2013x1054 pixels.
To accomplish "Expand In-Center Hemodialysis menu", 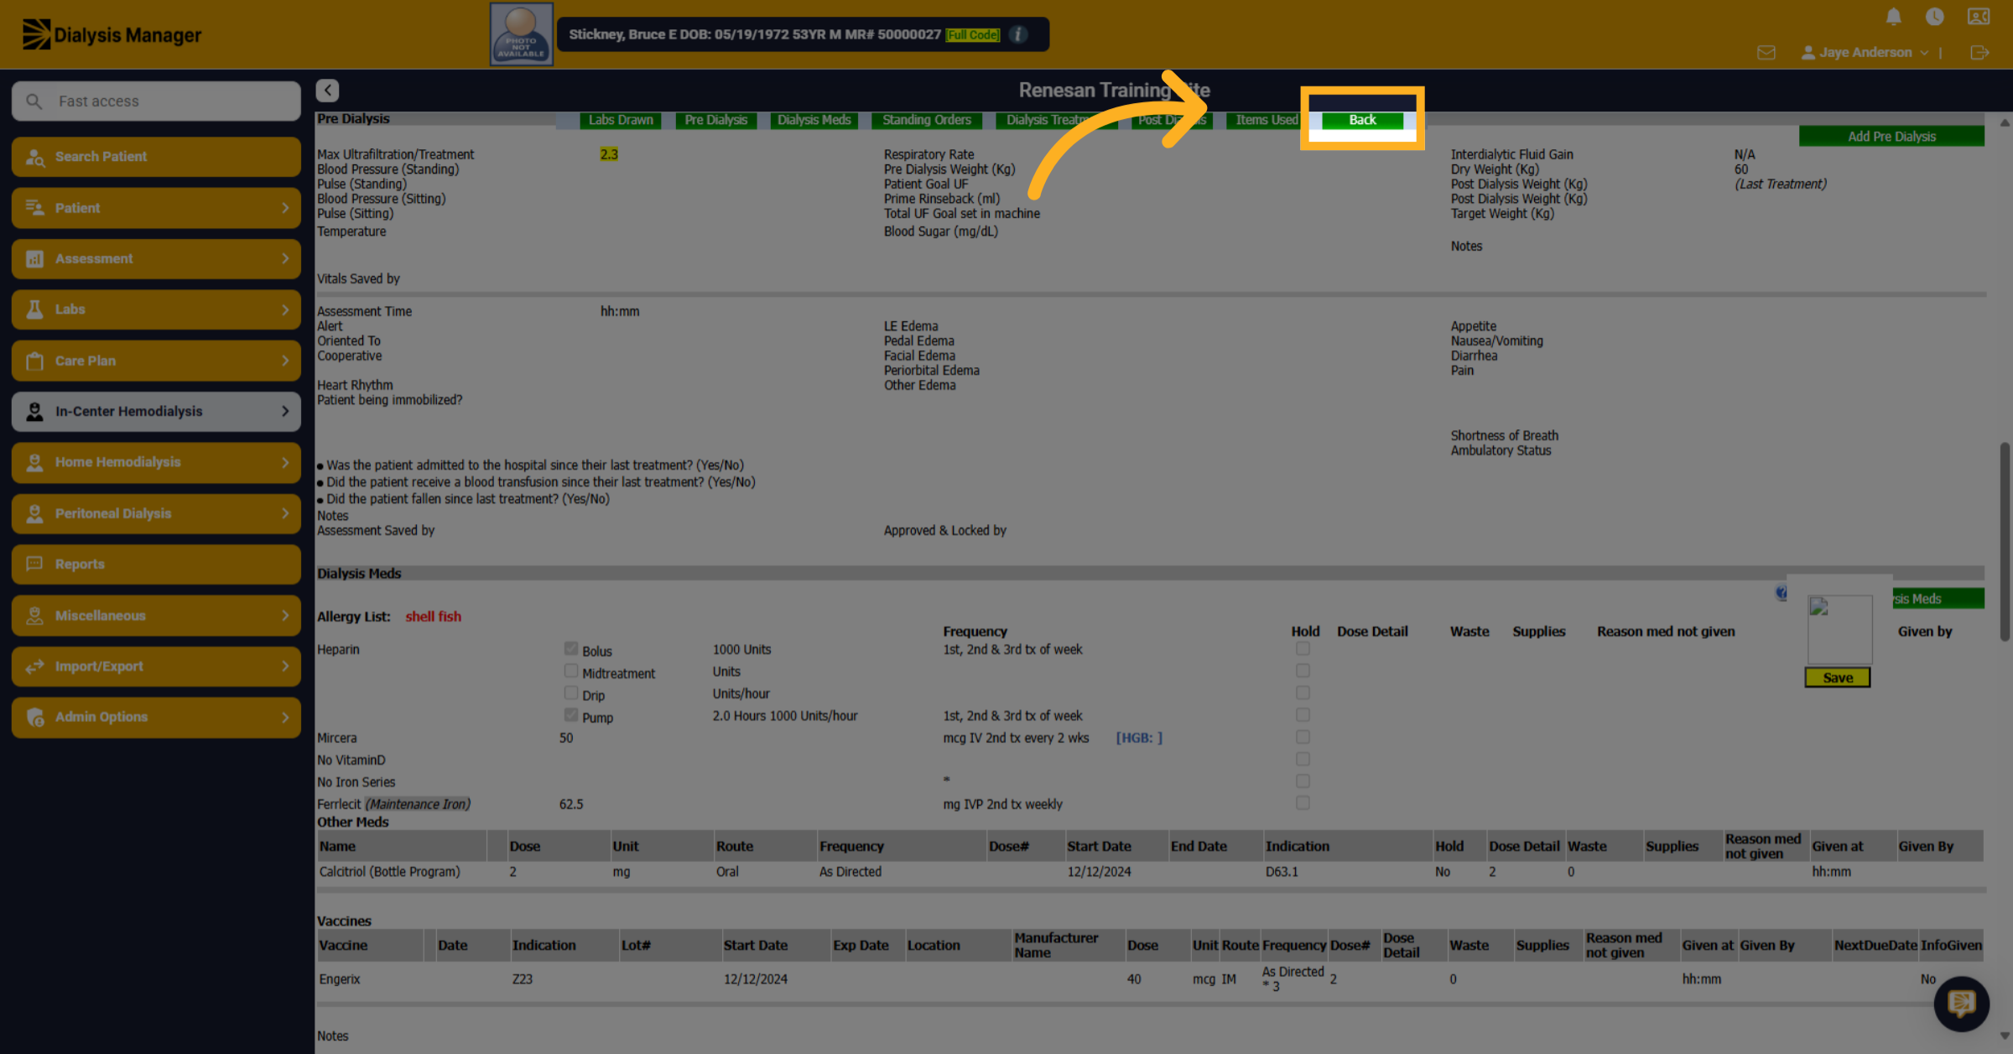I will click(156, 412).
